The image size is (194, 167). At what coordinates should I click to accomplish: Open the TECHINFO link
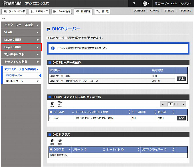(185, 11)
